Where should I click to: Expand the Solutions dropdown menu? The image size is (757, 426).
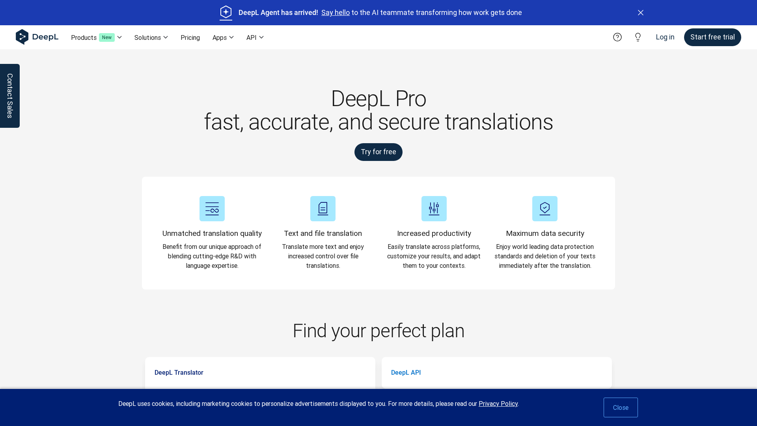(x=151, y=37)
